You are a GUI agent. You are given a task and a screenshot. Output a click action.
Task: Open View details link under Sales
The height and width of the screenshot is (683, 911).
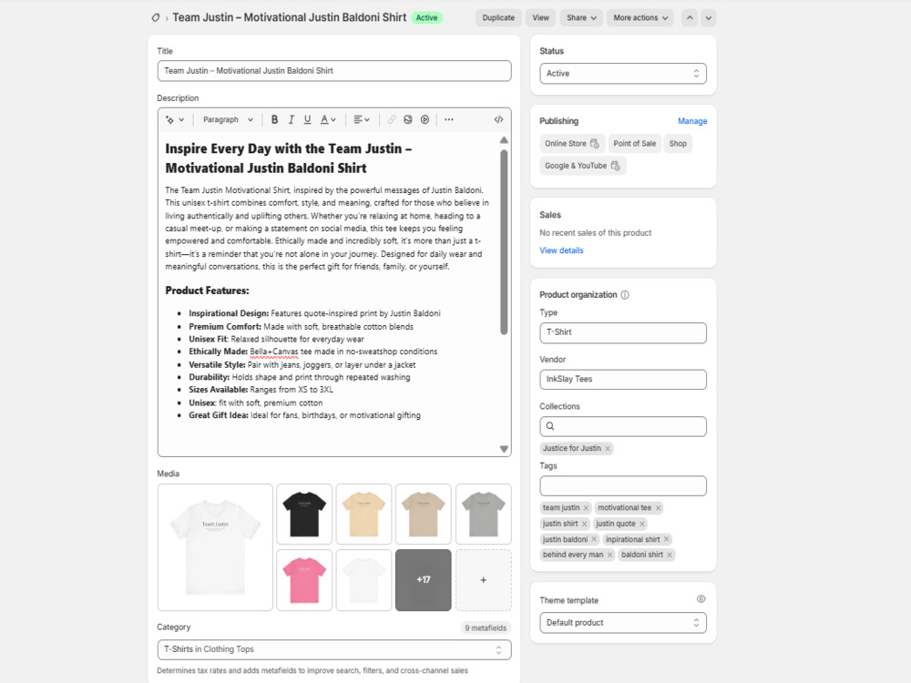[x=561, y=250]
